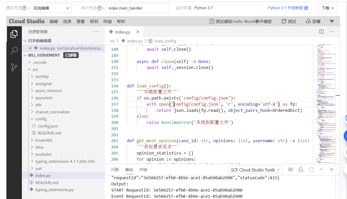The height and width of the screenshot is (199, 347).
Task: Open the output in a new editor
Action: coord(311,169)
